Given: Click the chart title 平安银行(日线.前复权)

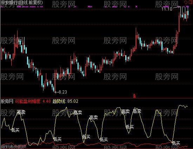Looking at the screenshot, I should pos(22,3).
